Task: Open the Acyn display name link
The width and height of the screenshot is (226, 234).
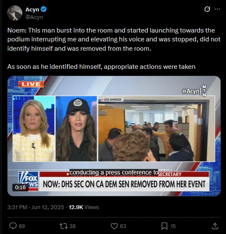Action: [32, 9]
